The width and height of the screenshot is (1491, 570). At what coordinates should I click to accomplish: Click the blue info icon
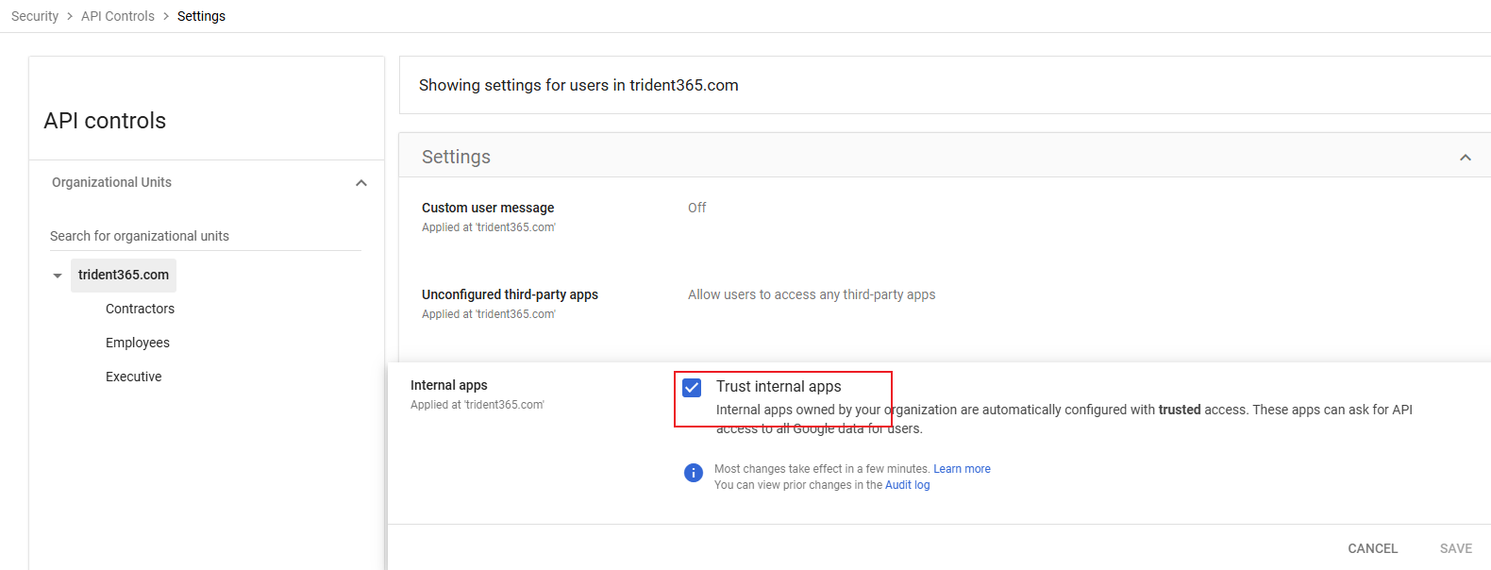(693, 473)
